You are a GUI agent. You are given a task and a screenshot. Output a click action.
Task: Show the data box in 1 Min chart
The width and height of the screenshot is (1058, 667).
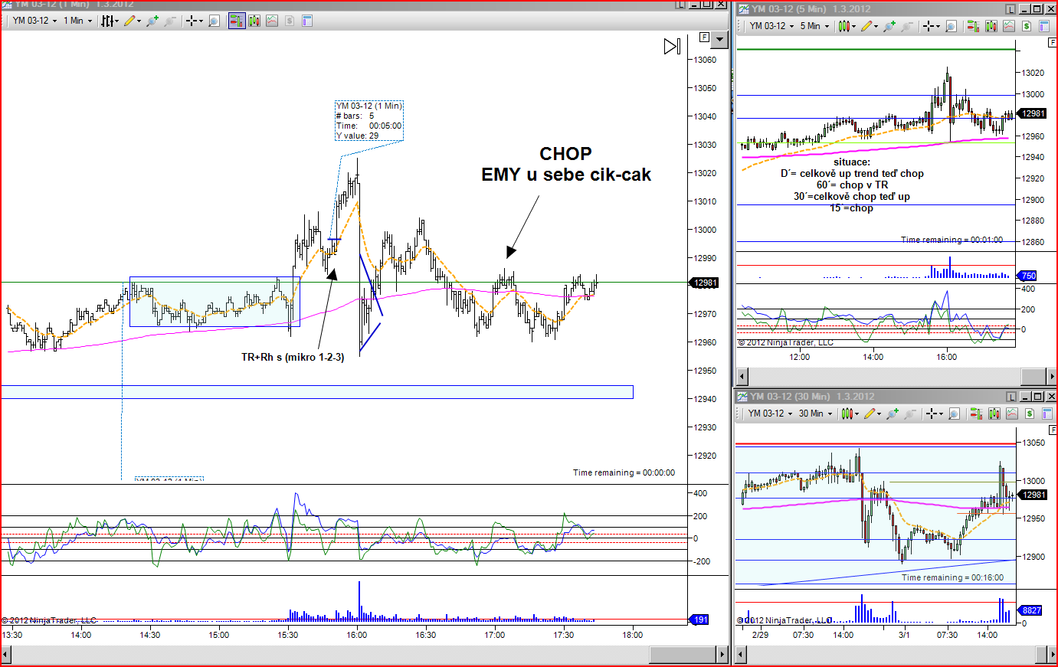click(x=215, y=21)
